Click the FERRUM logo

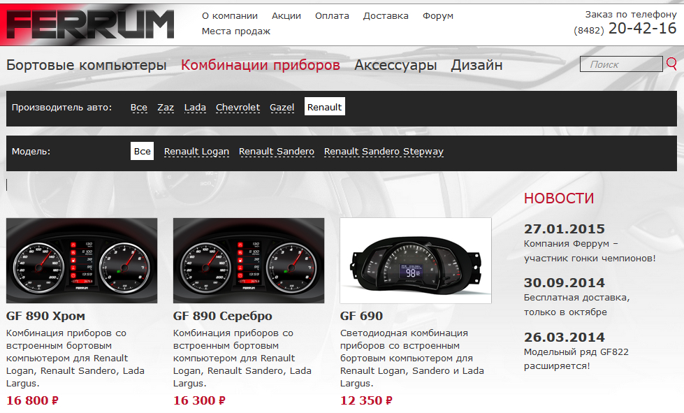pos(90,24)
